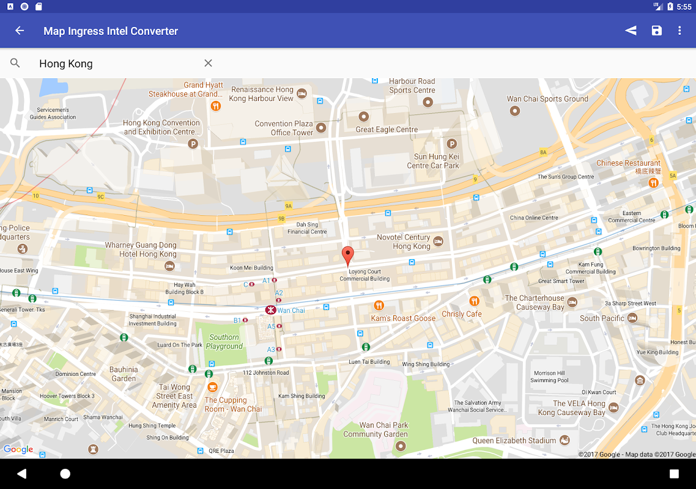
Task: Tap the search magnifier icon
Action: 15,63
